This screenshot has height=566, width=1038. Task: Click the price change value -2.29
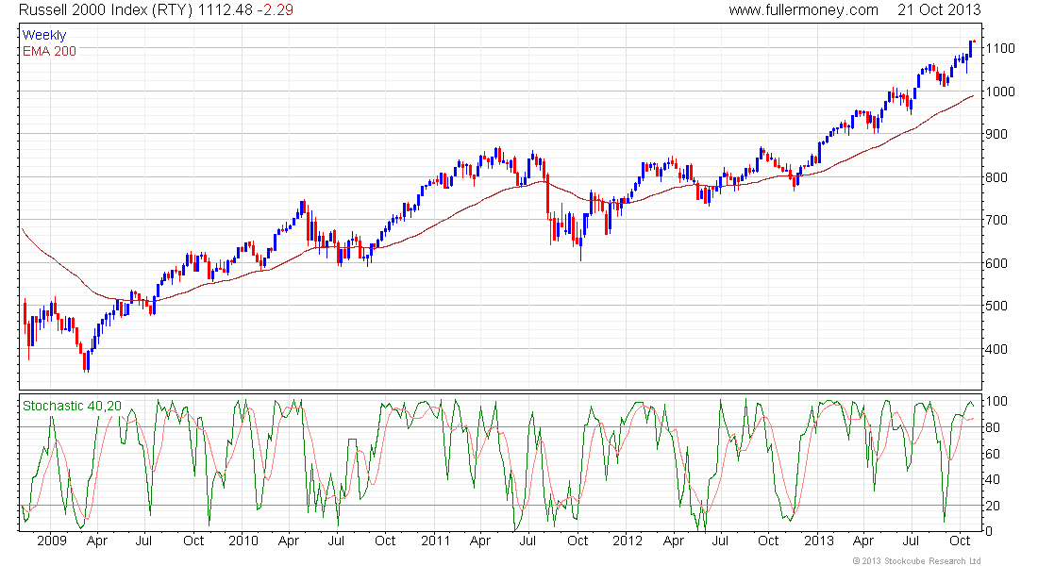[x=275, y=10]
